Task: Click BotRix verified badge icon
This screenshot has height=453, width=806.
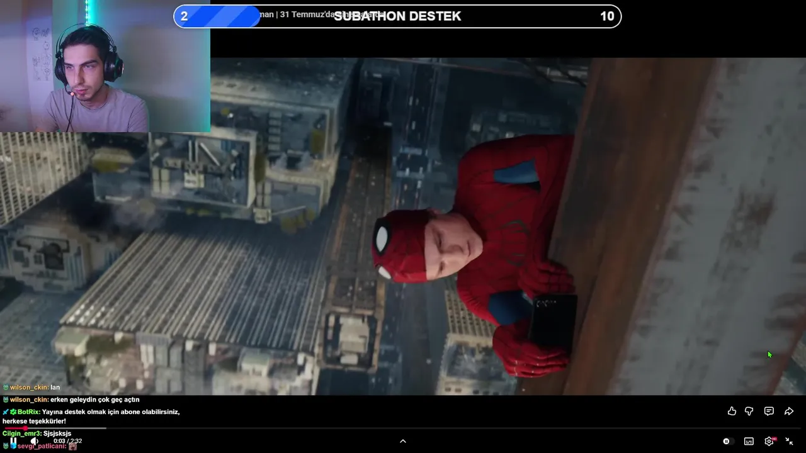Action: tap(13, 411)
